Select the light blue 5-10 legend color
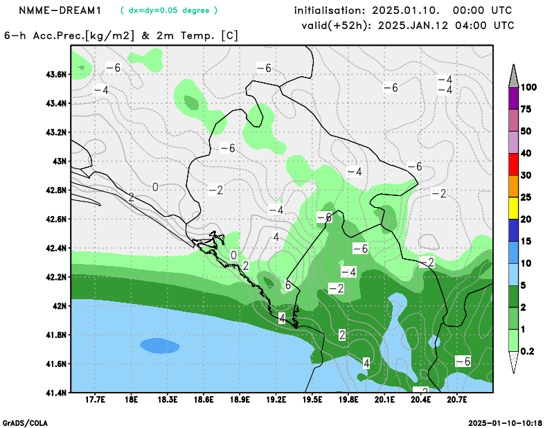This screenshot has height=428, width=554. (513, 274)
